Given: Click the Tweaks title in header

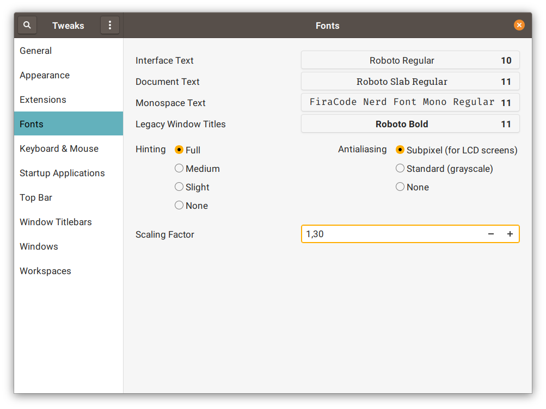Looking at the screenshot, I should 68,26.
